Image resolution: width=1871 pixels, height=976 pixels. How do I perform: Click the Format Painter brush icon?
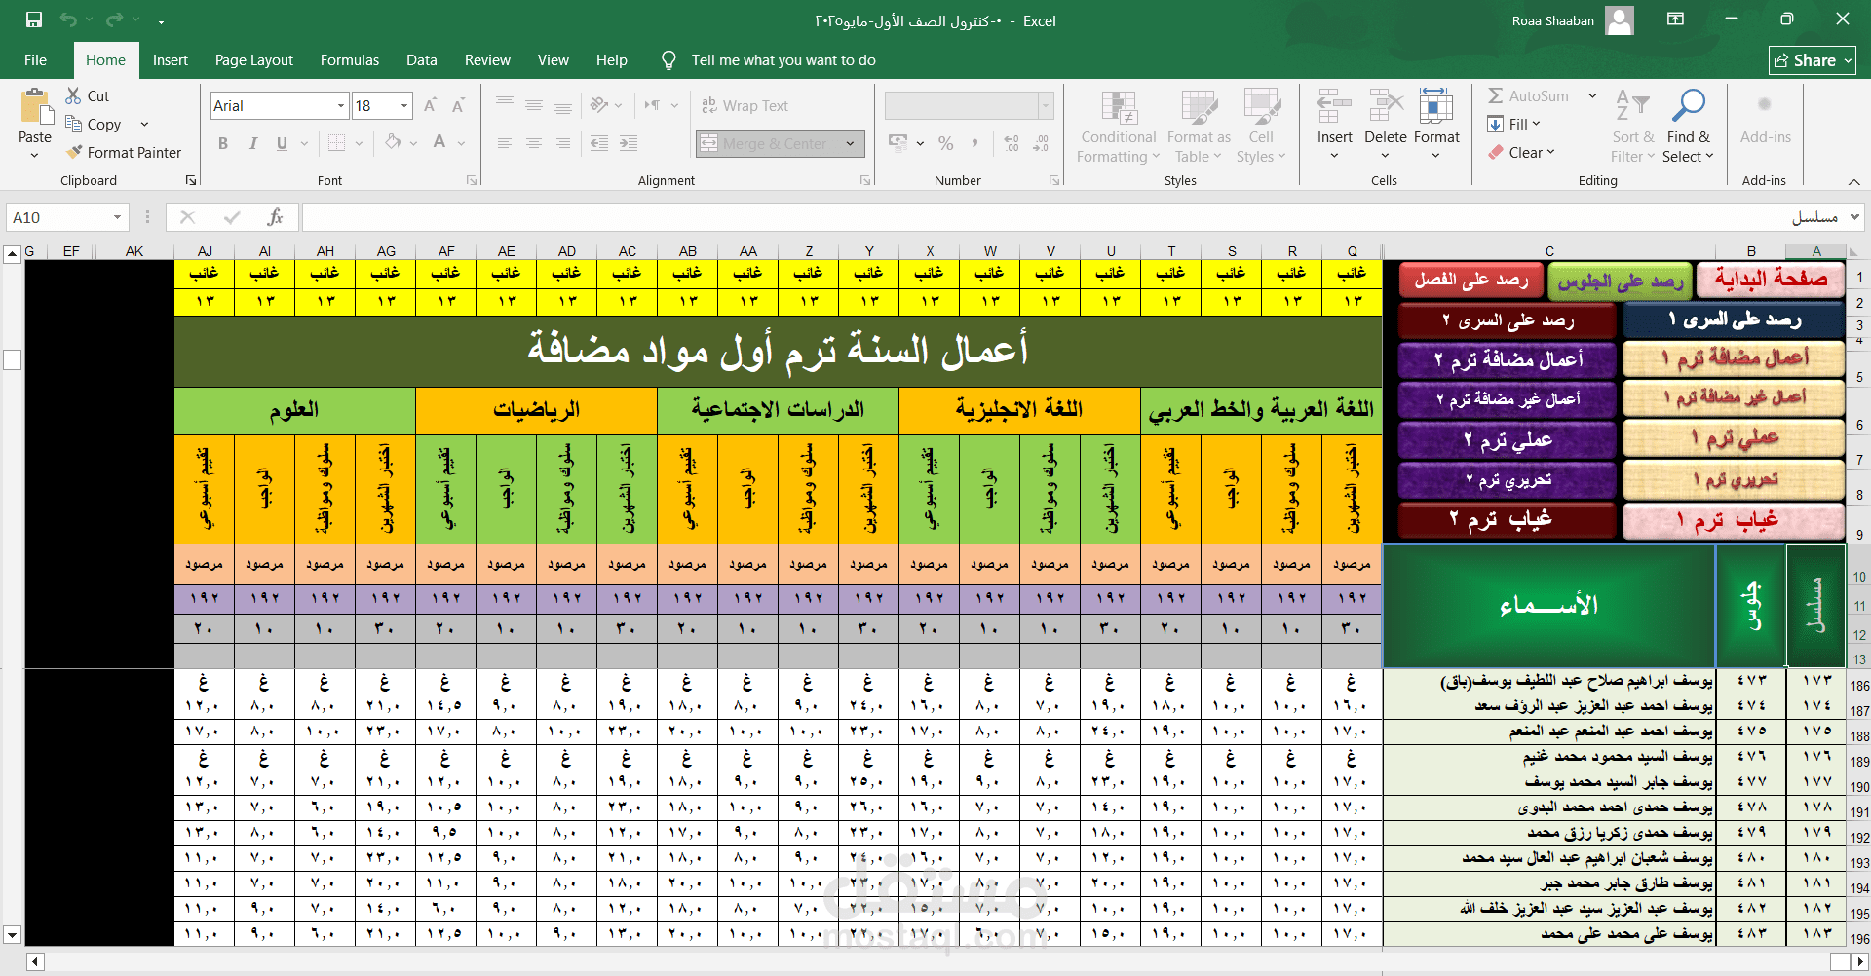click(x=74, y=152)
